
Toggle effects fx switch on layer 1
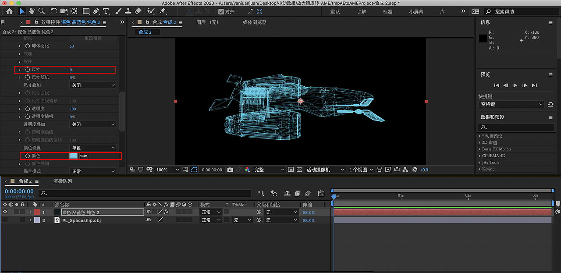click(166, 212)
